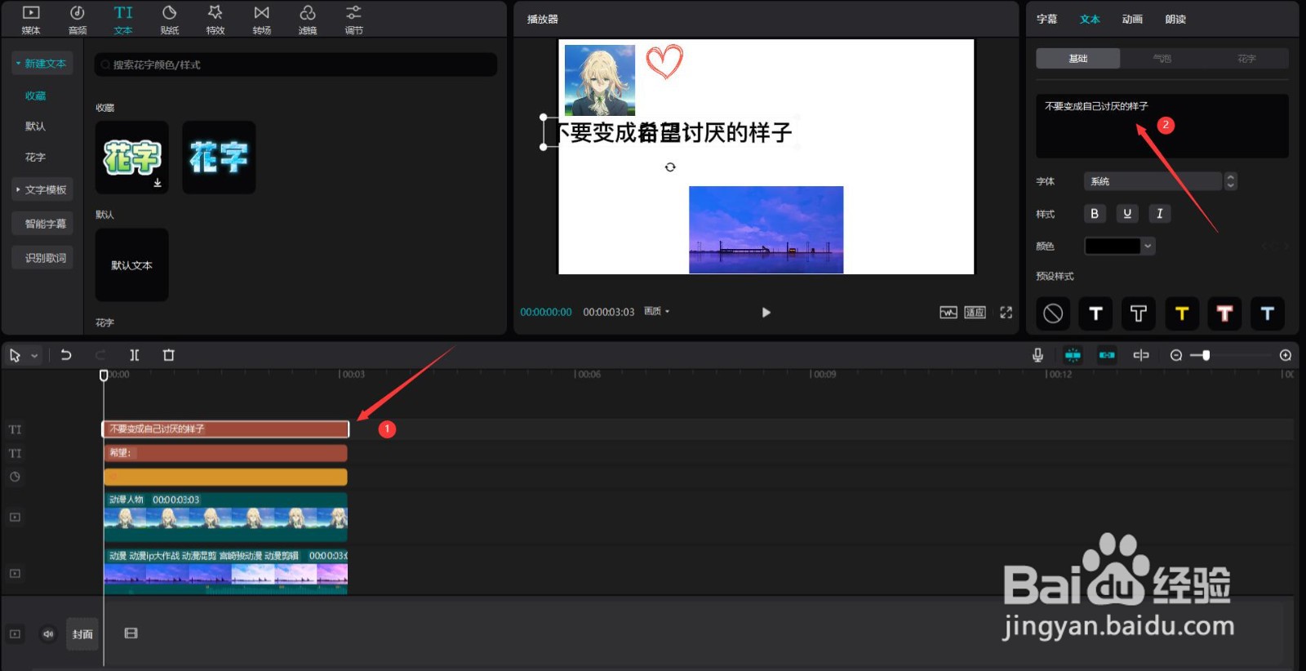Switch to the 朗读 read-aloud tab
This screenshot has width=1306, height=671.
[1175, 19]
